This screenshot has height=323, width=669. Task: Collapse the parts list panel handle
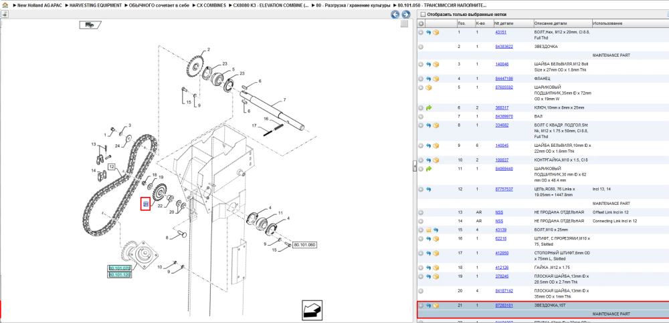pos(414,167)
